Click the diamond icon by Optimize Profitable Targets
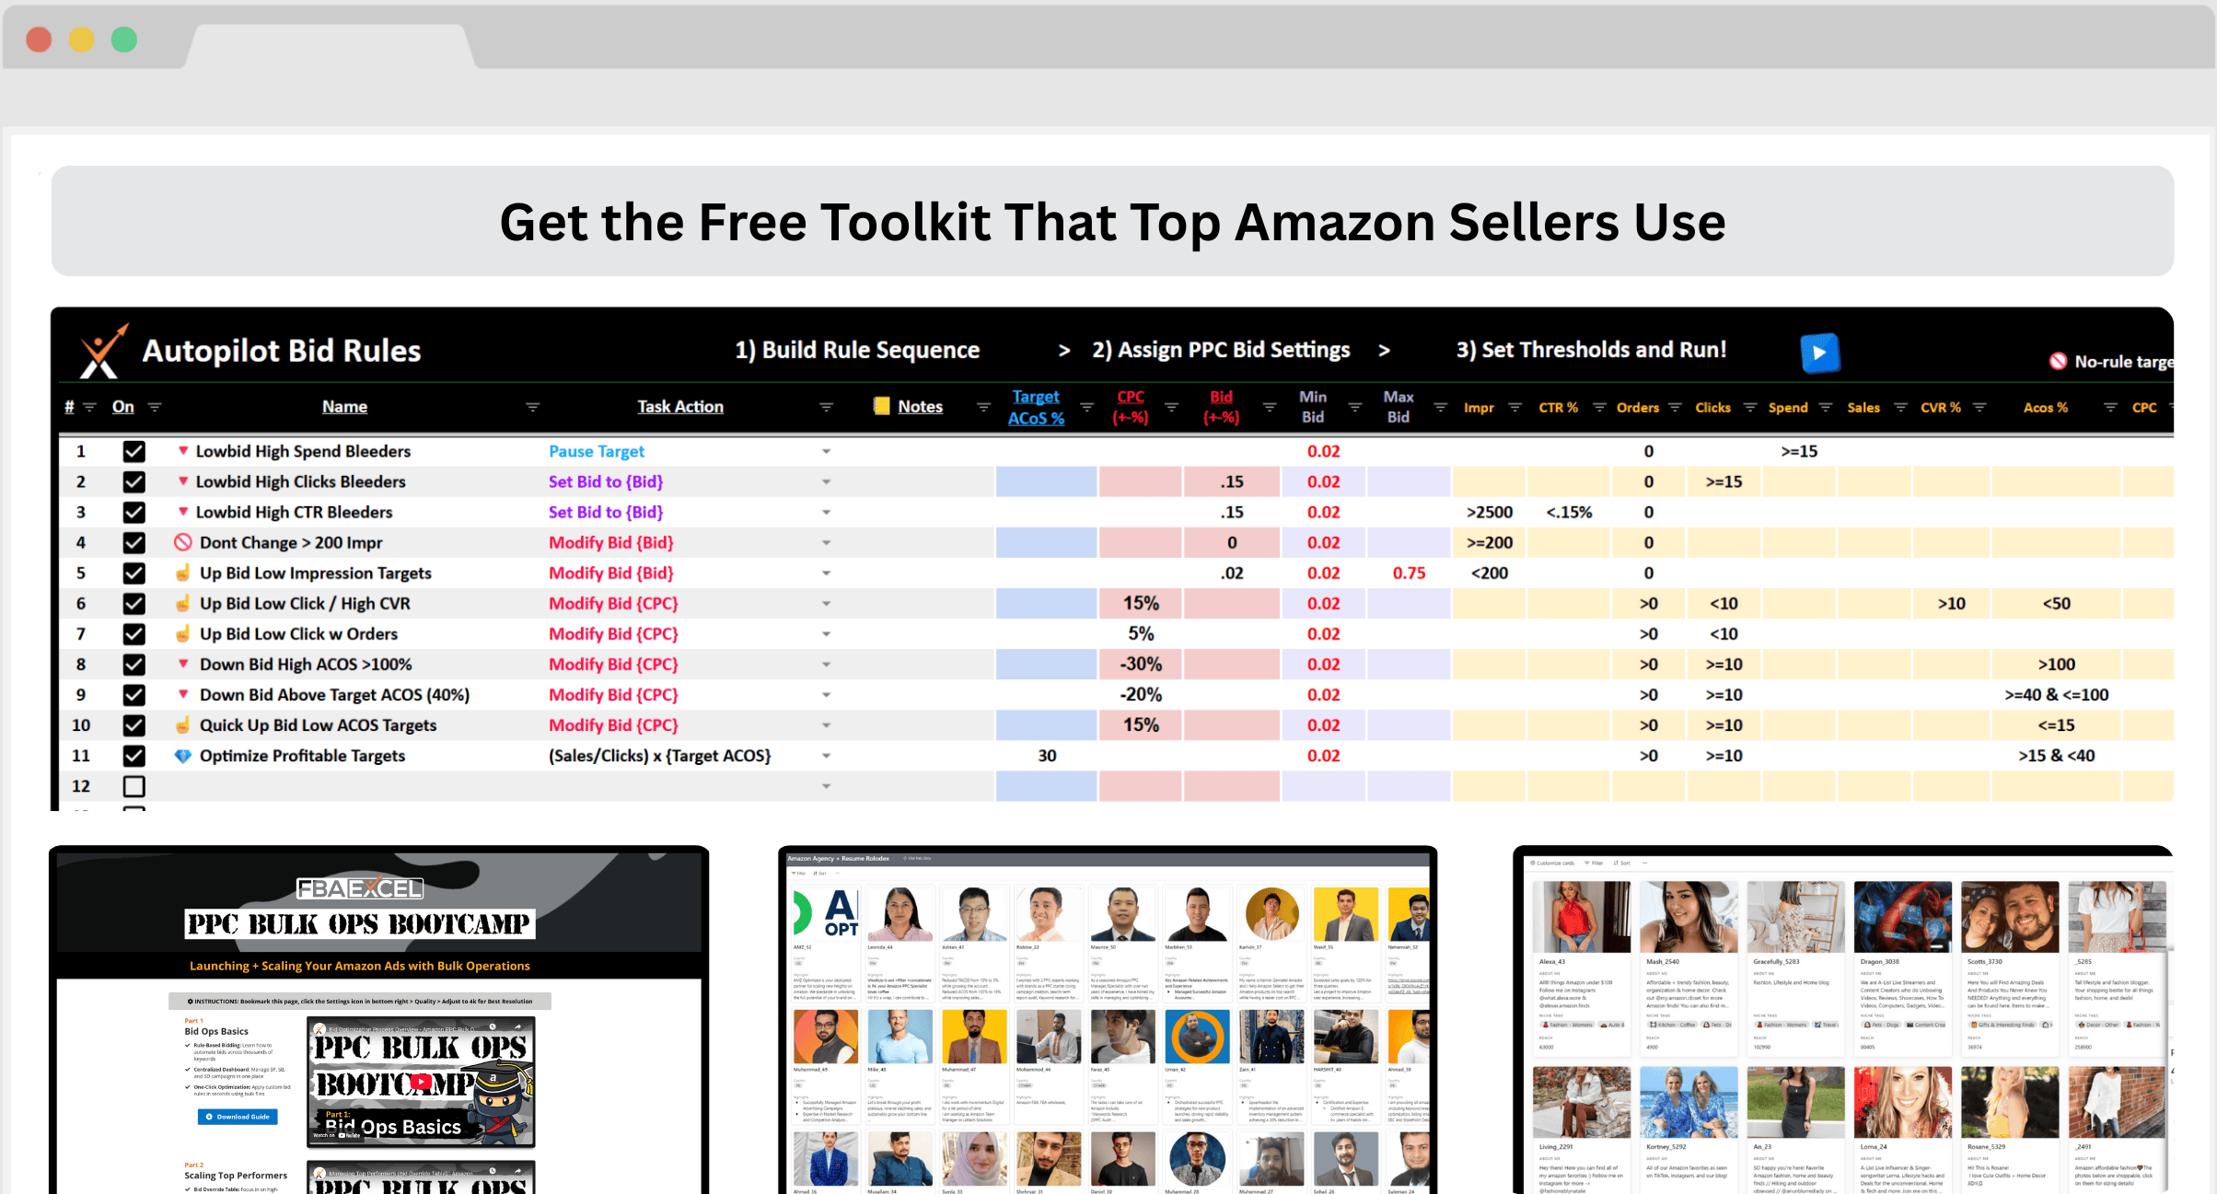Image resolution: width=2217 pixels, height=1194 pixels. (x=182, y=756)
